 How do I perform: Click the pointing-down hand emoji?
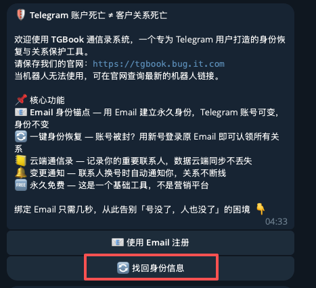pyautogui.click(x=261, y=209)
